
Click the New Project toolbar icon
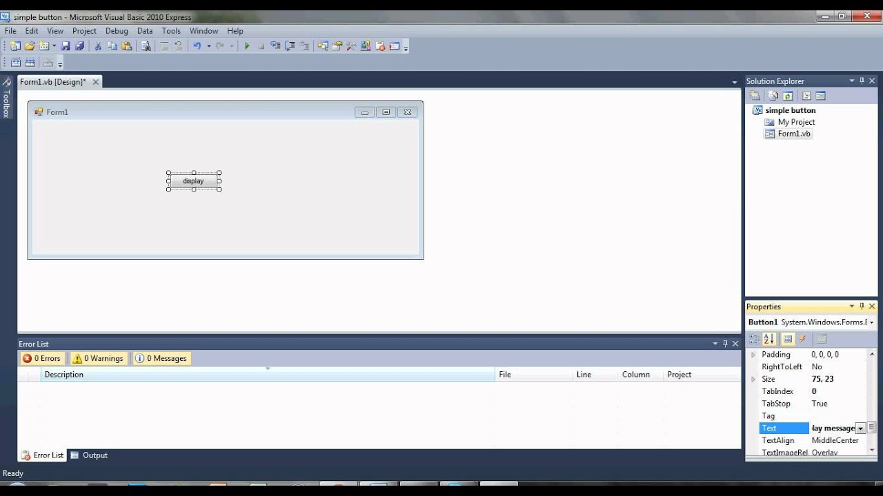tap(15, 46)
